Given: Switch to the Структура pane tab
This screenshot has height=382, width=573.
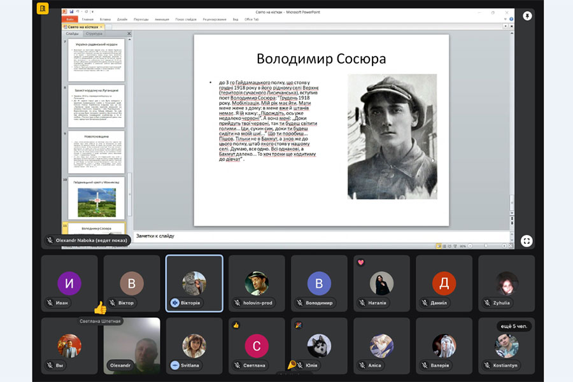Looking at the screenshot, I should [94, 34].
